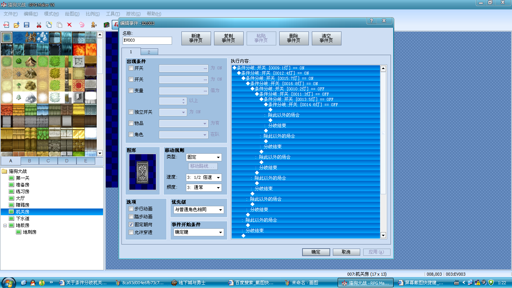Tick the 独立开关 checkbox
The width and height of the screenshot is (512, 288).
click(x=131, y=112)
